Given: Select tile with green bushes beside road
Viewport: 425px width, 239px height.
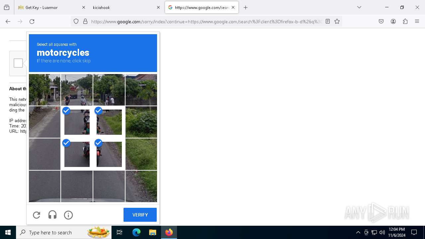Looking at the screenshot, I should tap(141, 122).
